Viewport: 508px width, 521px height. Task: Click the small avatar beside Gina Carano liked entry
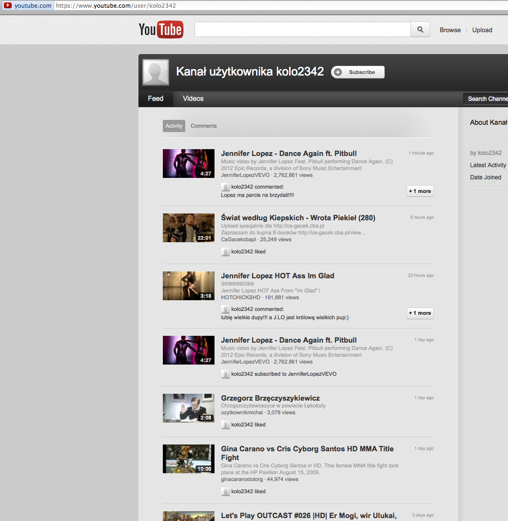coord(225,492)
